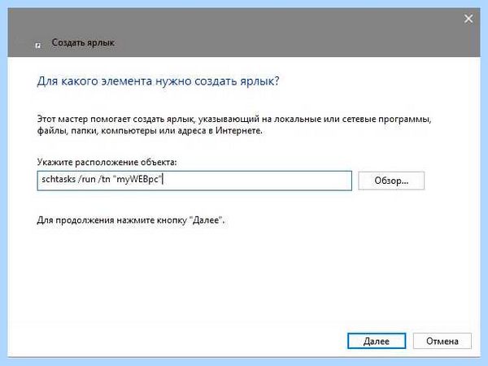Click the title text Создать ярлык

(x=83, y=42)
